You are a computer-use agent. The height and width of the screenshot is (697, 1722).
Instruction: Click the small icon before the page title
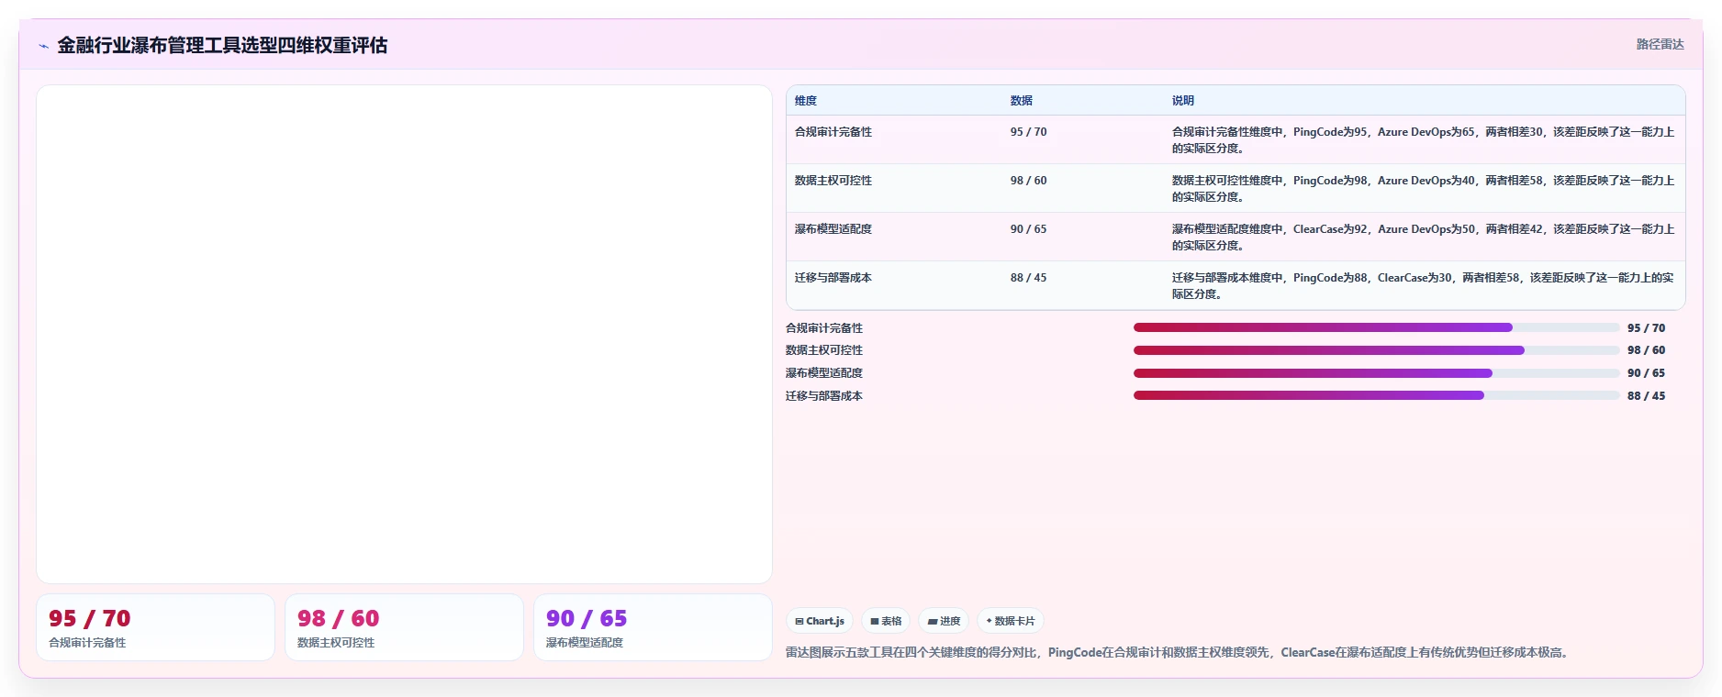coord(43,46)
